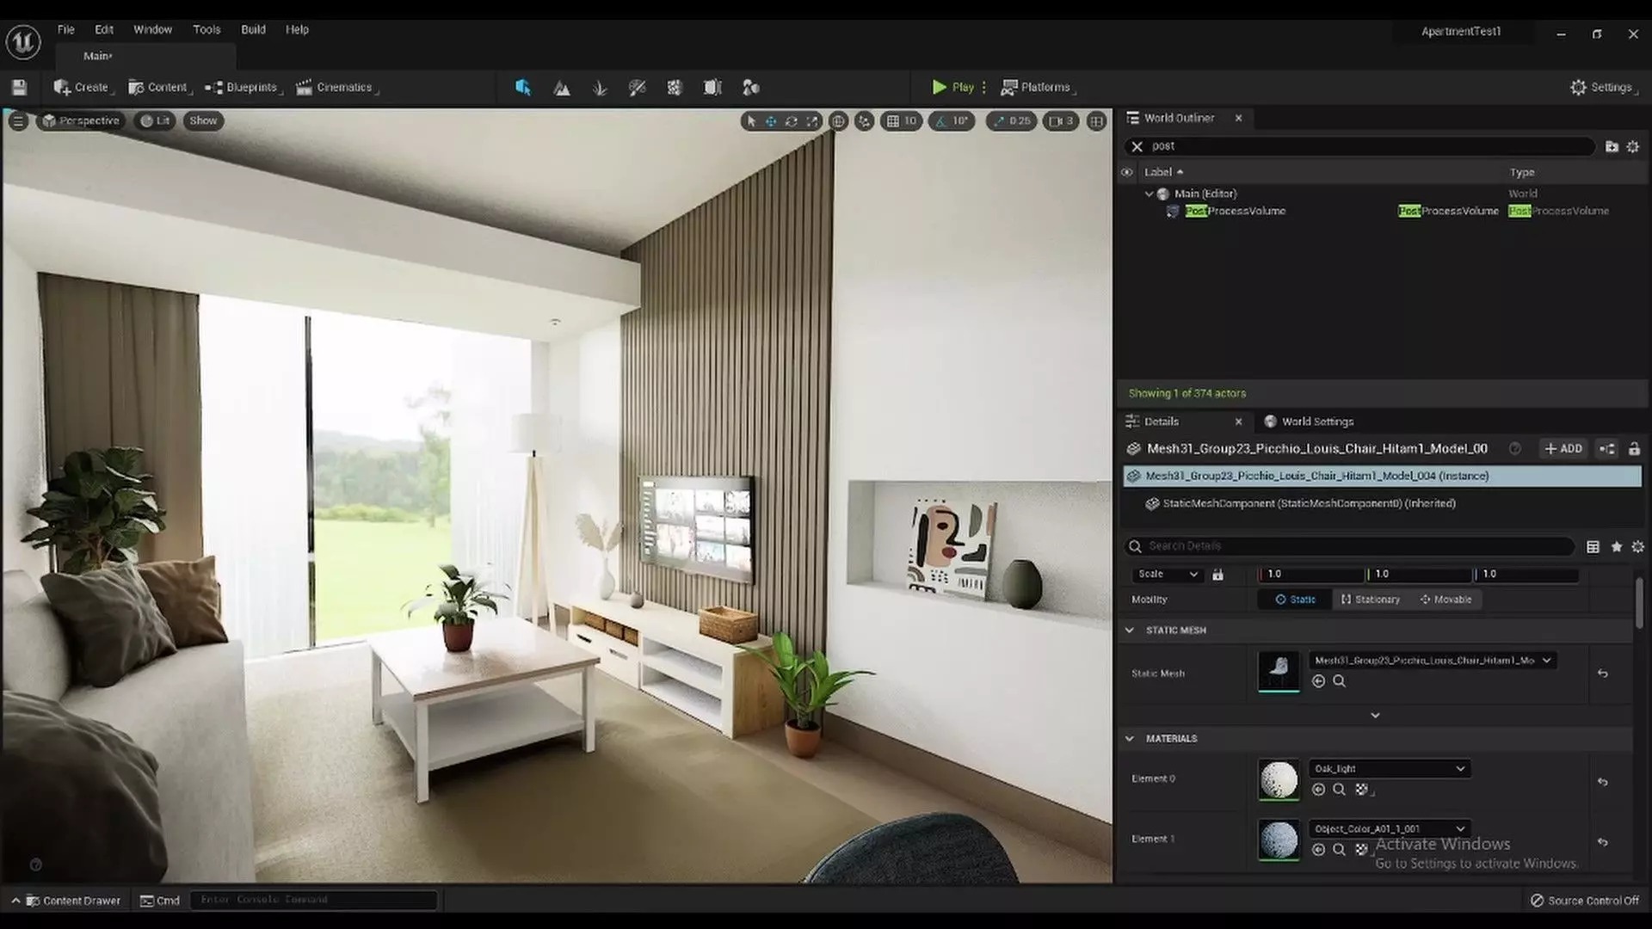Open the Oak_light material dropdown
The width and height of the screenshot is (1652, 929).
click(x=1389, y=769)
